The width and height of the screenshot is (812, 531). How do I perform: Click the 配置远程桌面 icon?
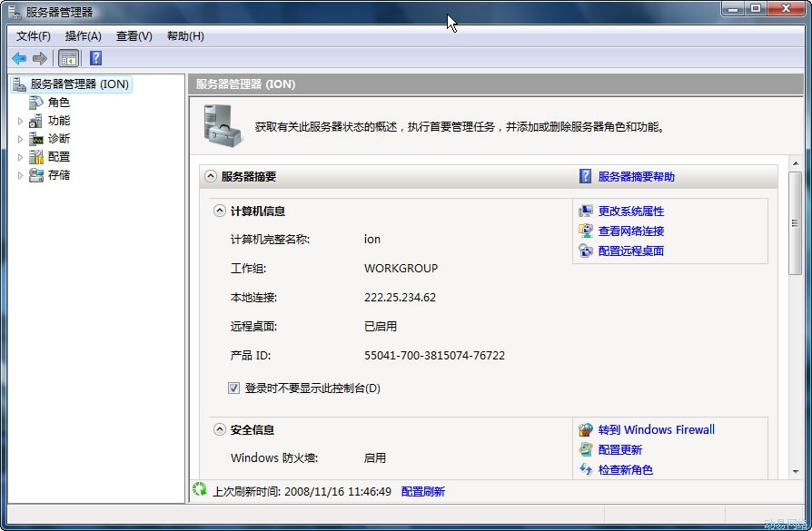tap(586, 251)
